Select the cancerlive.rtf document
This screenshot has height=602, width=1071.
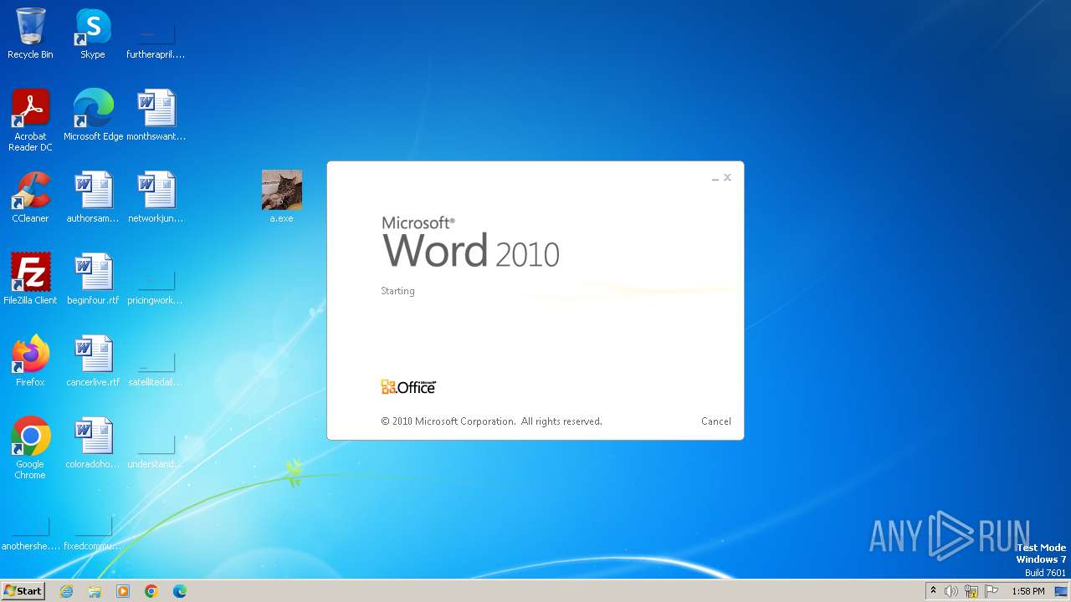[x=93, y=360]
